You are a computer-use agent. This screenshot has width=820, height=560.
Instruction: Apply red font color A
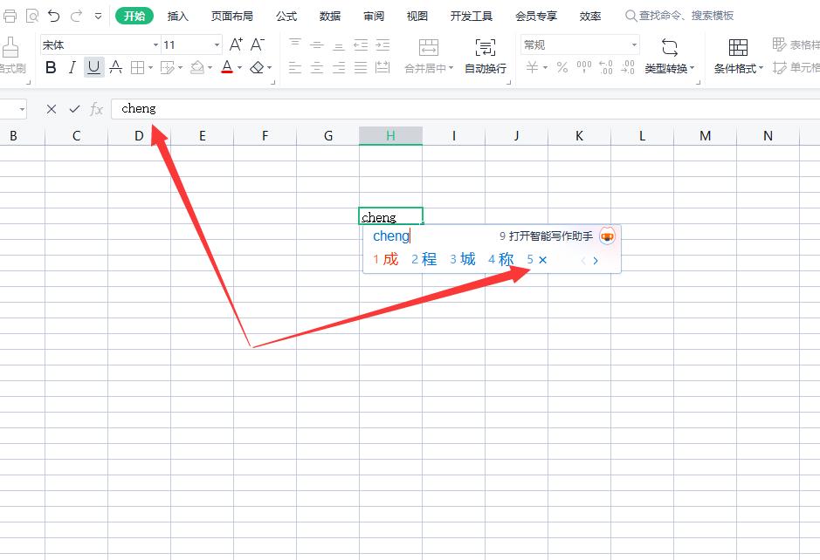pos(227,67)
